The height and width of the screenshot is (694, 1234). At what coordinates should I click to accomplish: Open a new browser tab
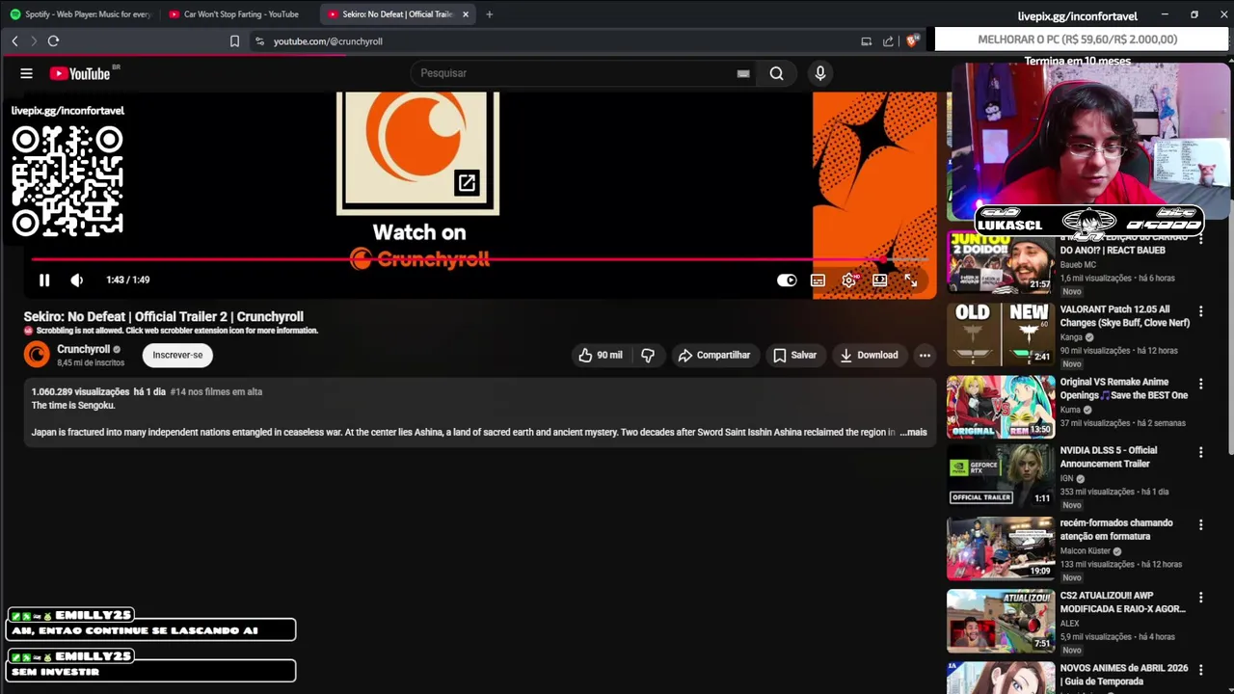[x=489, y=14]
